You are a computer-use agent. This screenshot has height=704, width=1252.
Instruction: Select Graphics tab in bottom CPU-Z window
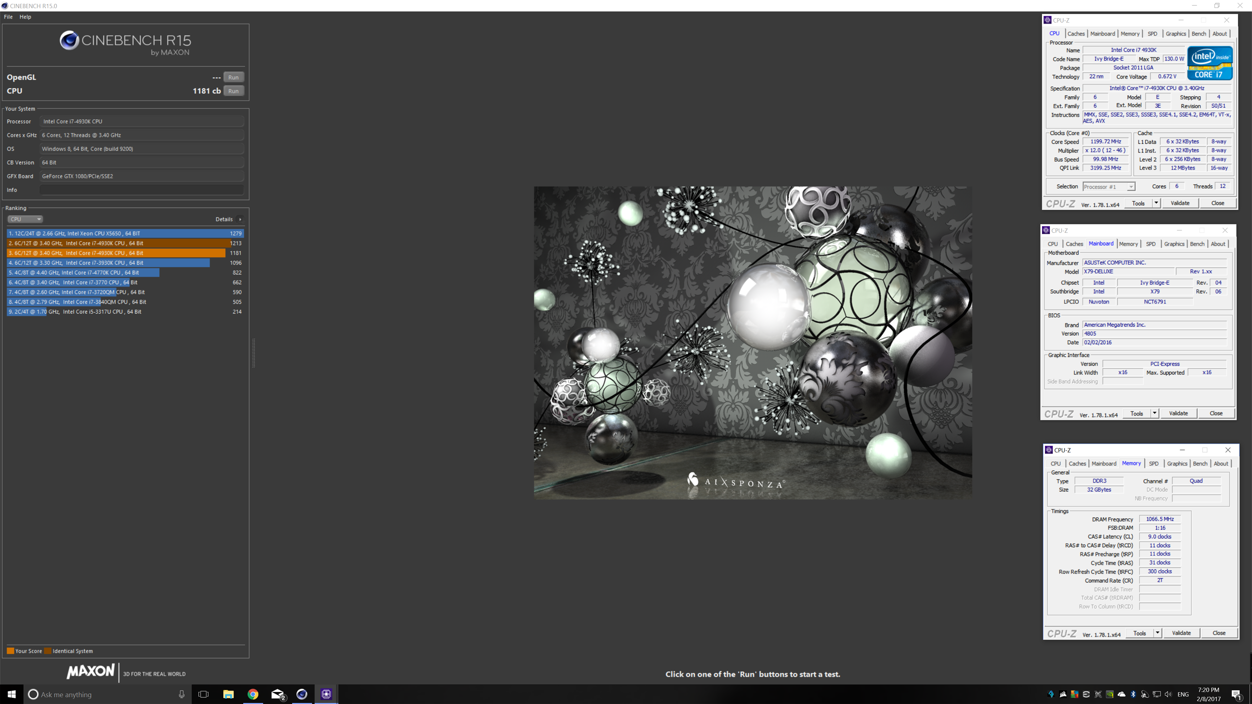point(1177,463)
